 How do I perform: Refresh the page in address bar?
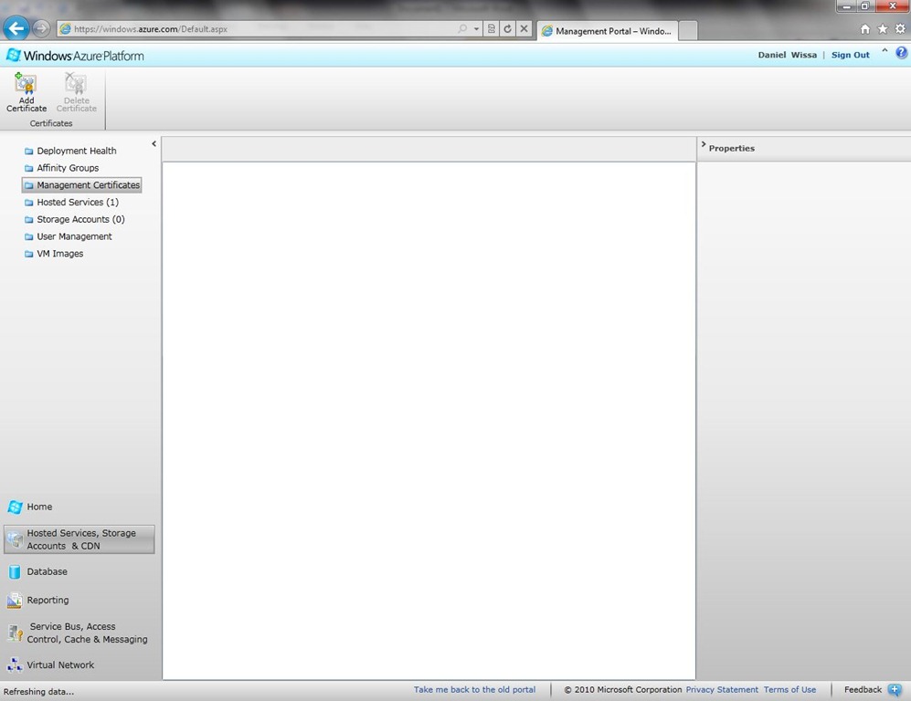click(x=508, y=29)
